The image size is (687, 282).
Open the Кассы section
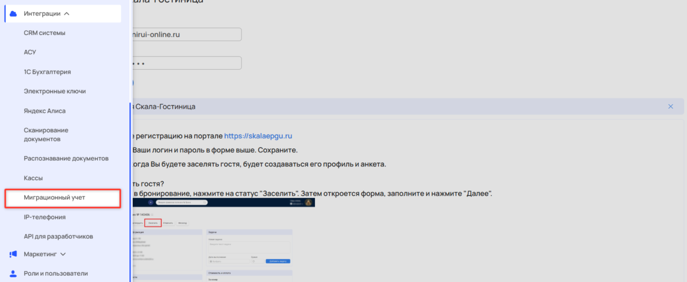click(33, 178)
